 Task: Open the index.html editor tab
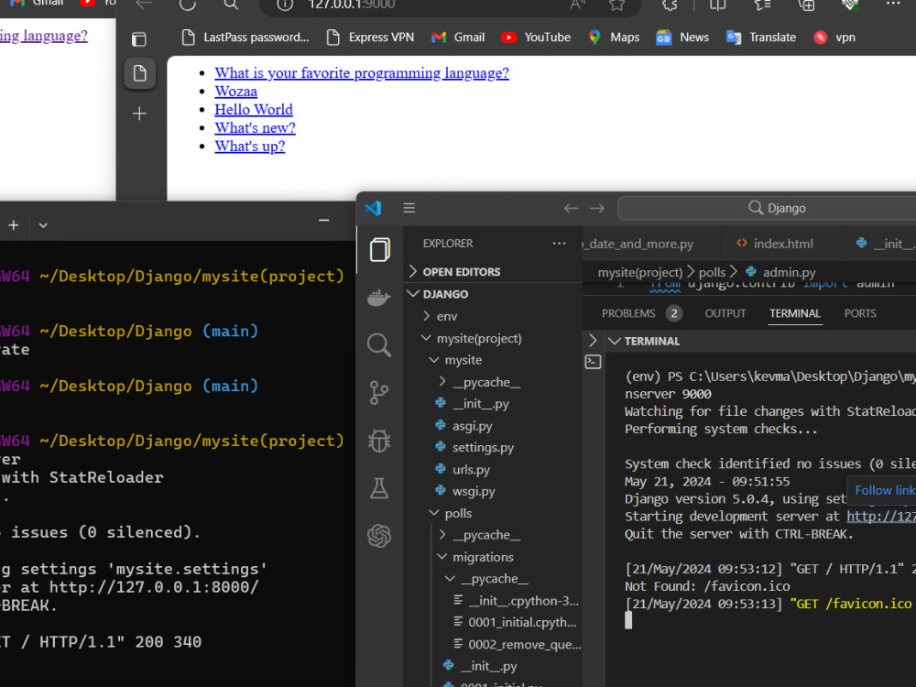tap(781, 244)
